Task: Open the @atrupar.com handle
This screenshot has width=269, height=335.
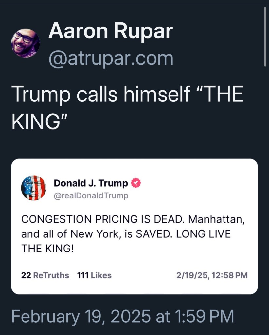Action: (111, 58)
